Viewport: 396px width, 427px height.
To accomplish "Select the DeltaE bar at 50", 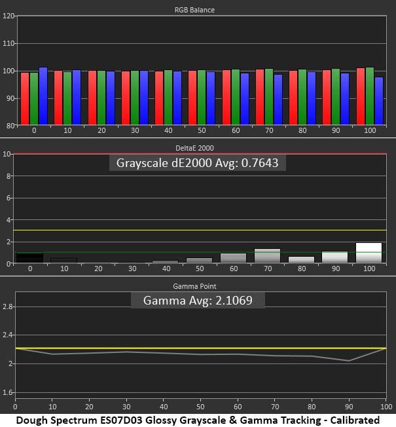I will 199,261.
